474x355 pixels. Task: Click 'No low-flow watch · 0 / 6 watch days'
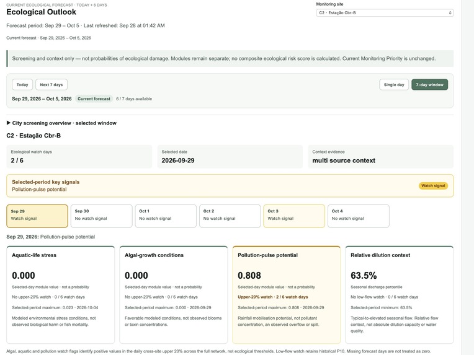point(384,297)
